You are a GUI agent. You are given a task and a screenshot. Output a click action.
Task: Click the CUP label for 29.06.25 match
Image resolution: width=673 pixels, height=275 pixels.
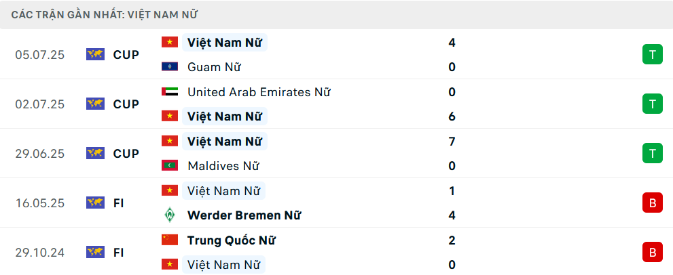[126, 154]
